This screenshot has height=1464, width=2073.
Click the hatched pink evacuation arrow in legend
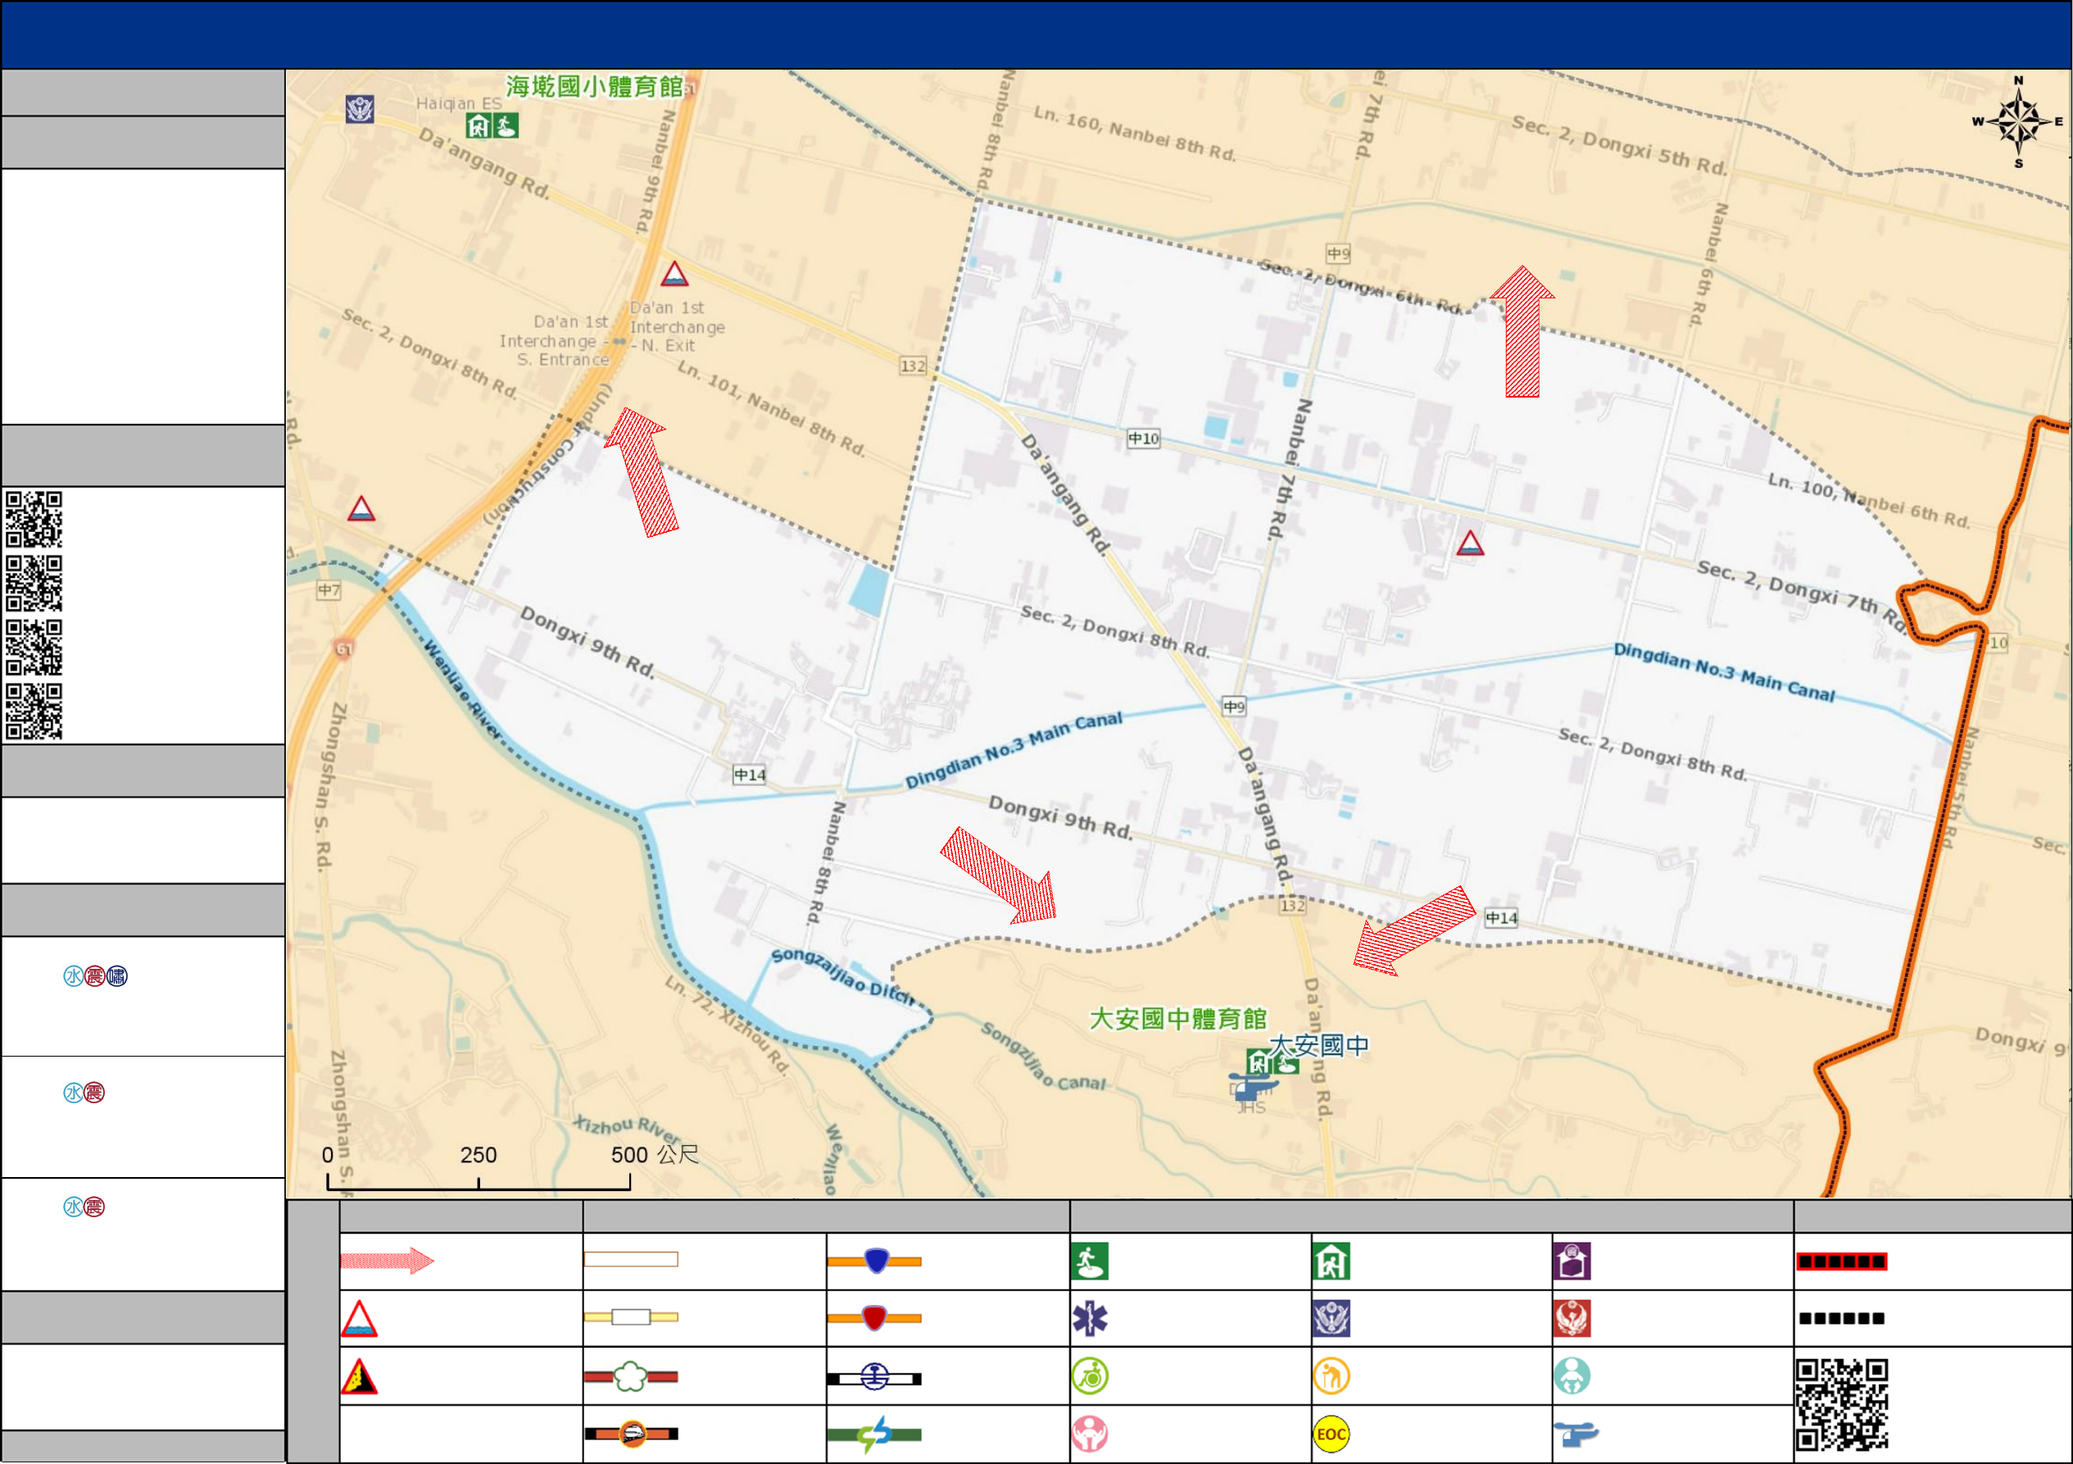click(x=388, y=1260)
